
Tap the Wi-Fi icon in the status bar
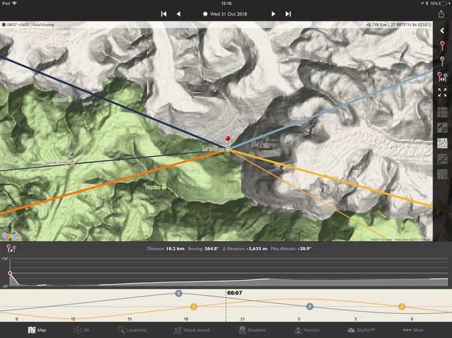coord(14,3)
